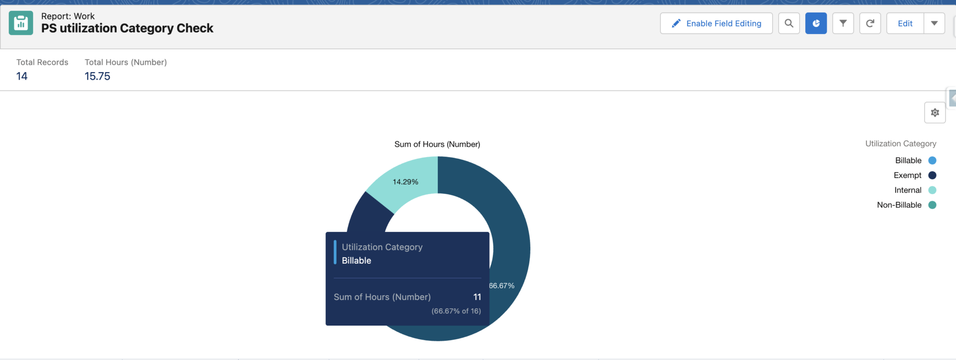Image resolution: width=956 pixels, height=360 pixels.
Task: Toggle Non-Billable in the chart legend
Action: [899, 205]
